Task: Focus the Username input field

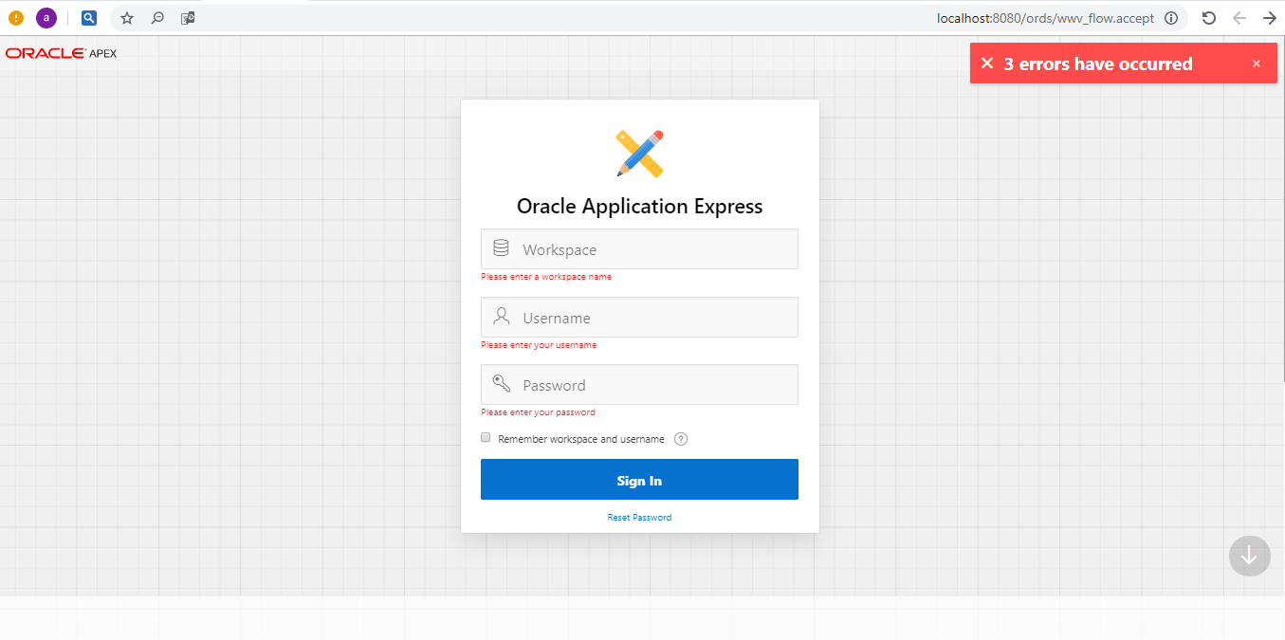Action: click(654, 318)
